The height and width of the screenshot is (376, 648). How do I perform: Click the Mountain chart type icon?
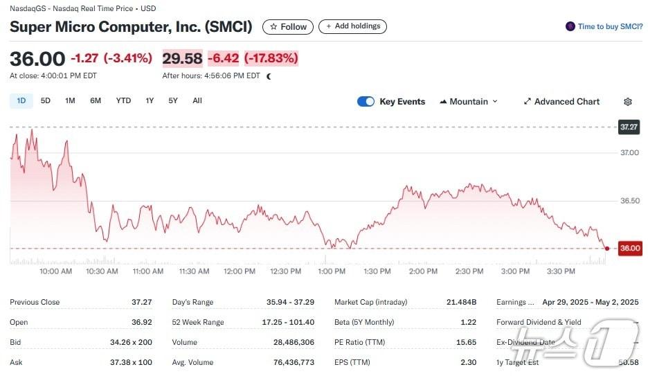click(443, 102)
